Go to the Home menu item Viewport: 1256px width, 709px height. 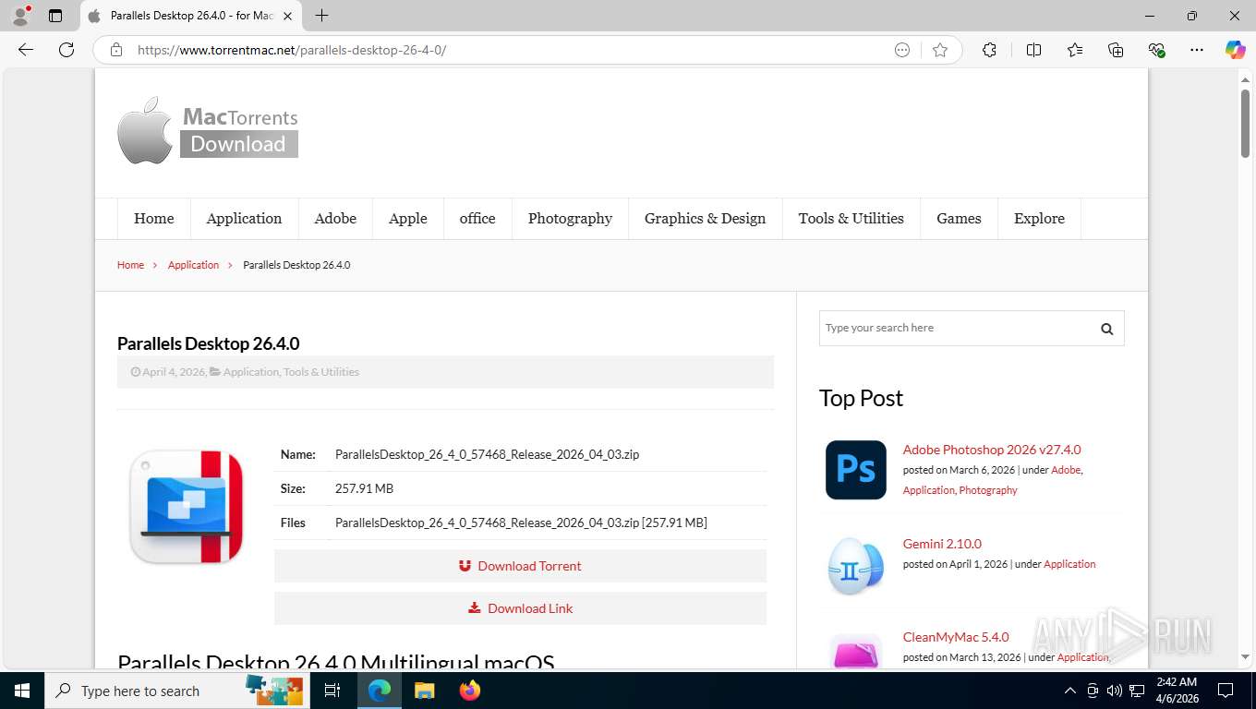153,219
